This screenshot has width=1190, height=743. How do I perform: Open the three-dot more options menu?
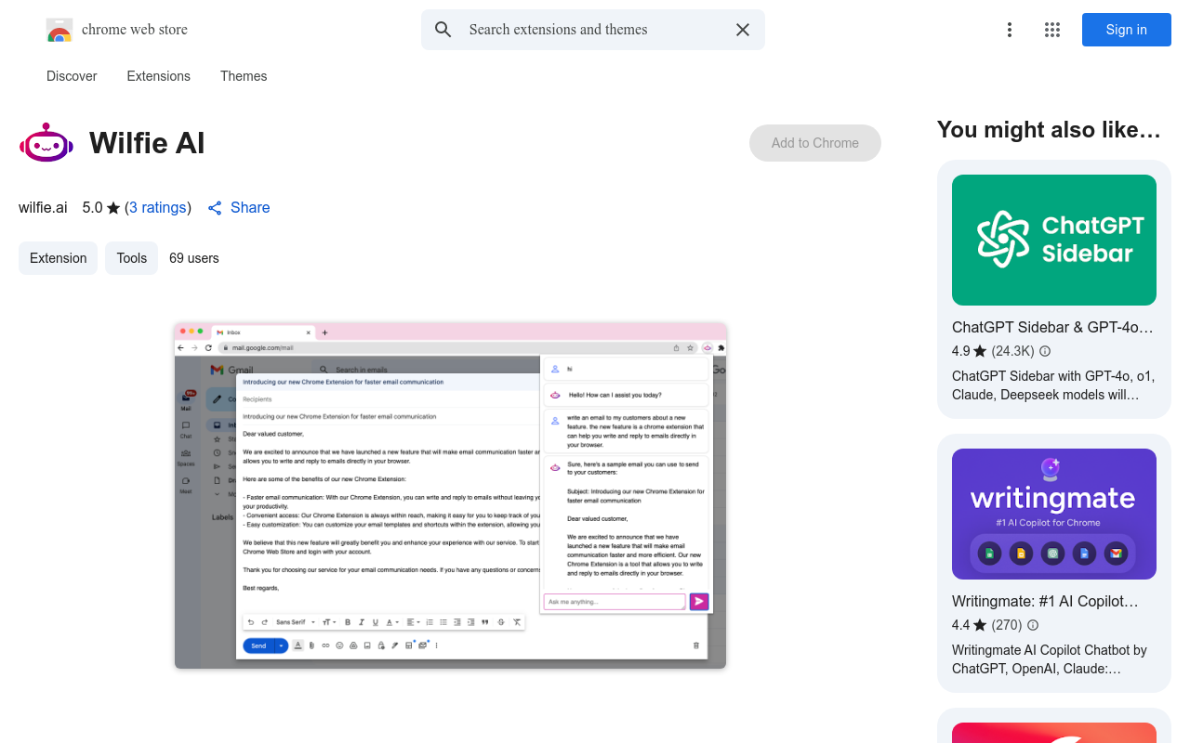click(1010, 30)
